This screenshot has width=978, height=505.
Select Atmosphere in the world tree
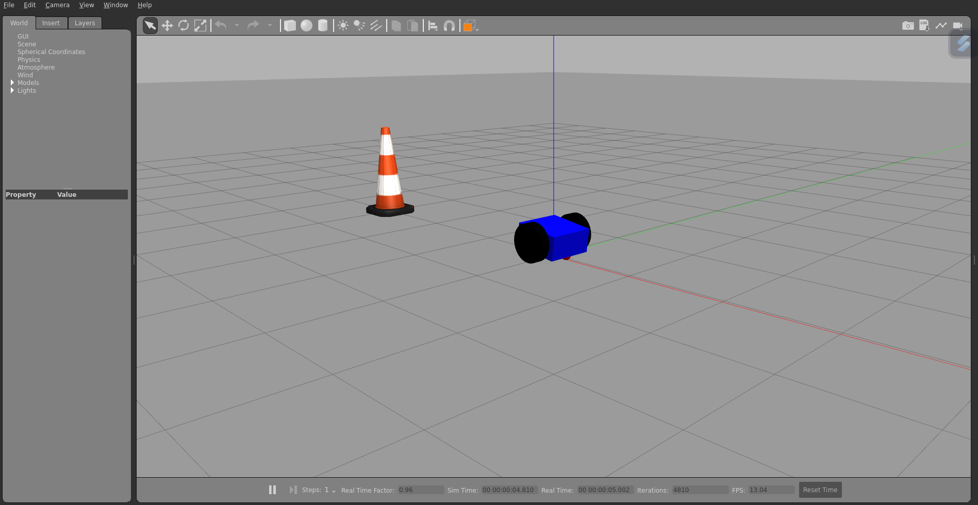pyautogui.click(x=36, y=68)
